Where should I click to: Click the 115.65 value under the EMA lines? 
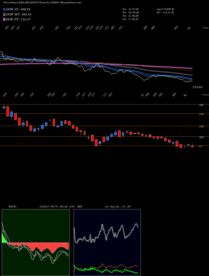197,87
